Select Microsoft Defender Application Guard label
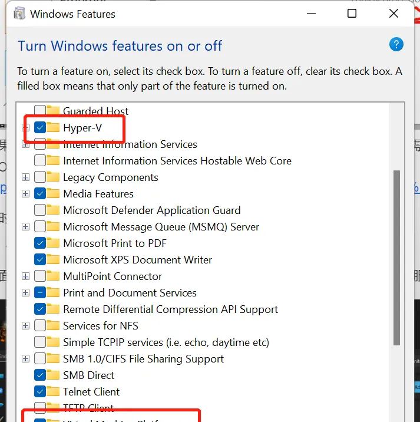The height and width of the screenshot is (422, 420). click(152, 210)
